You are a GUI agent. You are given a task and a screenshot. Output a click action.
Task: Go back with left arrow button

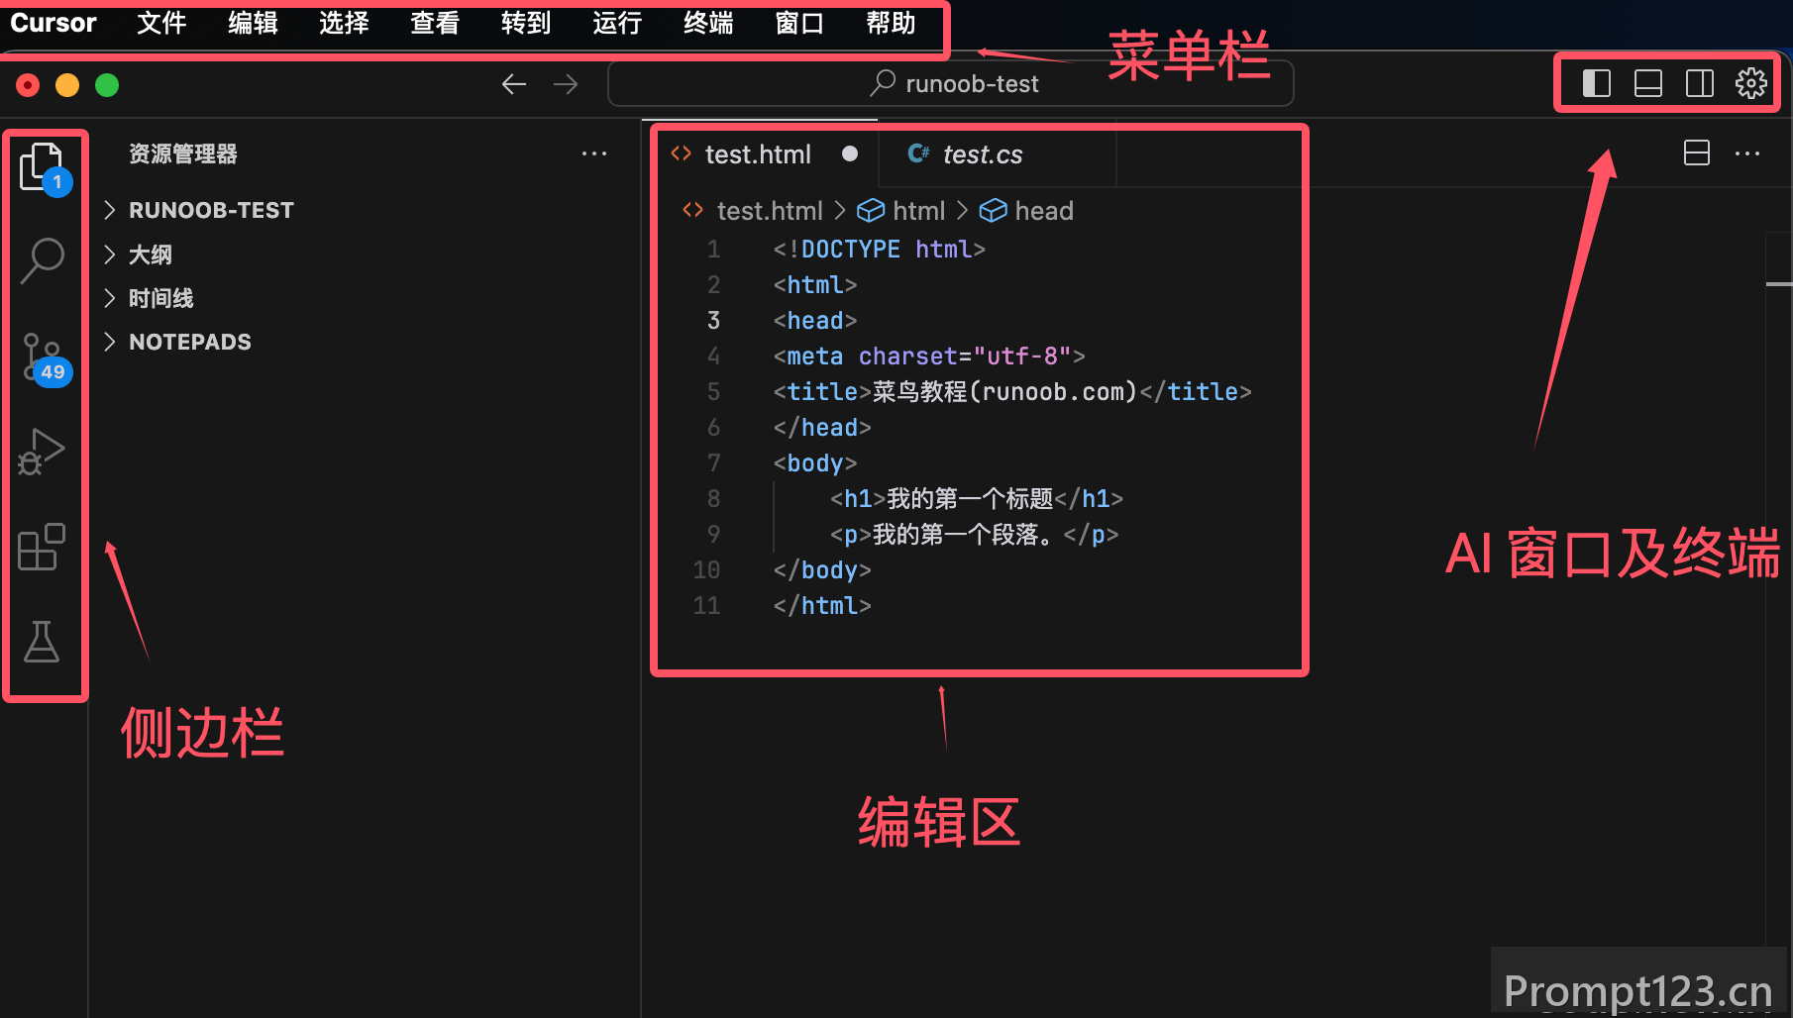click(x=513, y=84)
